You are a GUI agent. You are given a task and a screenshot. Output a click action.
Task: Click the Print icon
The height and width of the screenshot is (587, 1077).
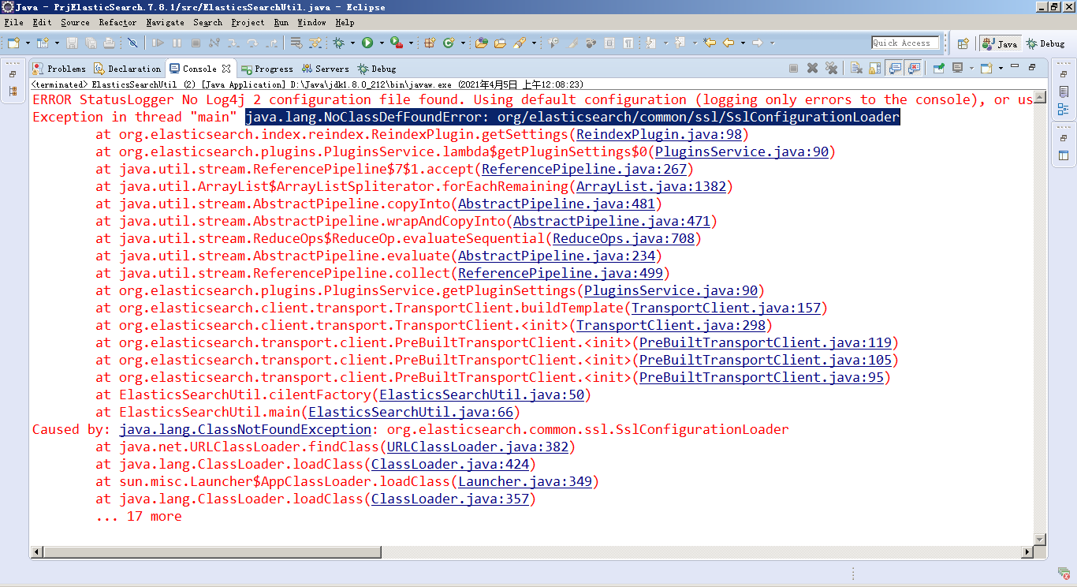109,43
